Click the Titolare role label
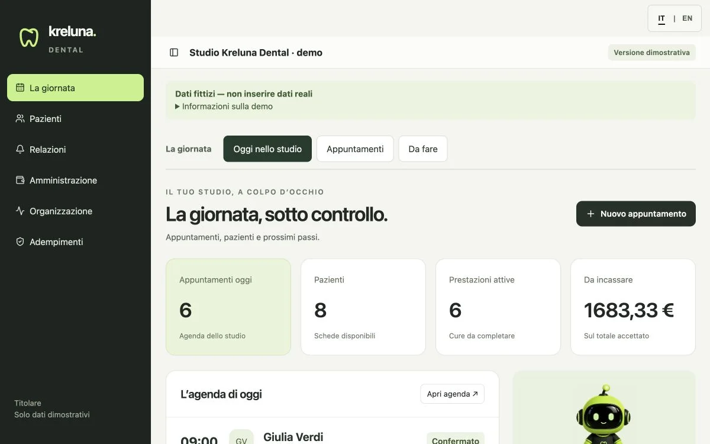The width and height of the screenshot is (710, 444). (28, 403)
